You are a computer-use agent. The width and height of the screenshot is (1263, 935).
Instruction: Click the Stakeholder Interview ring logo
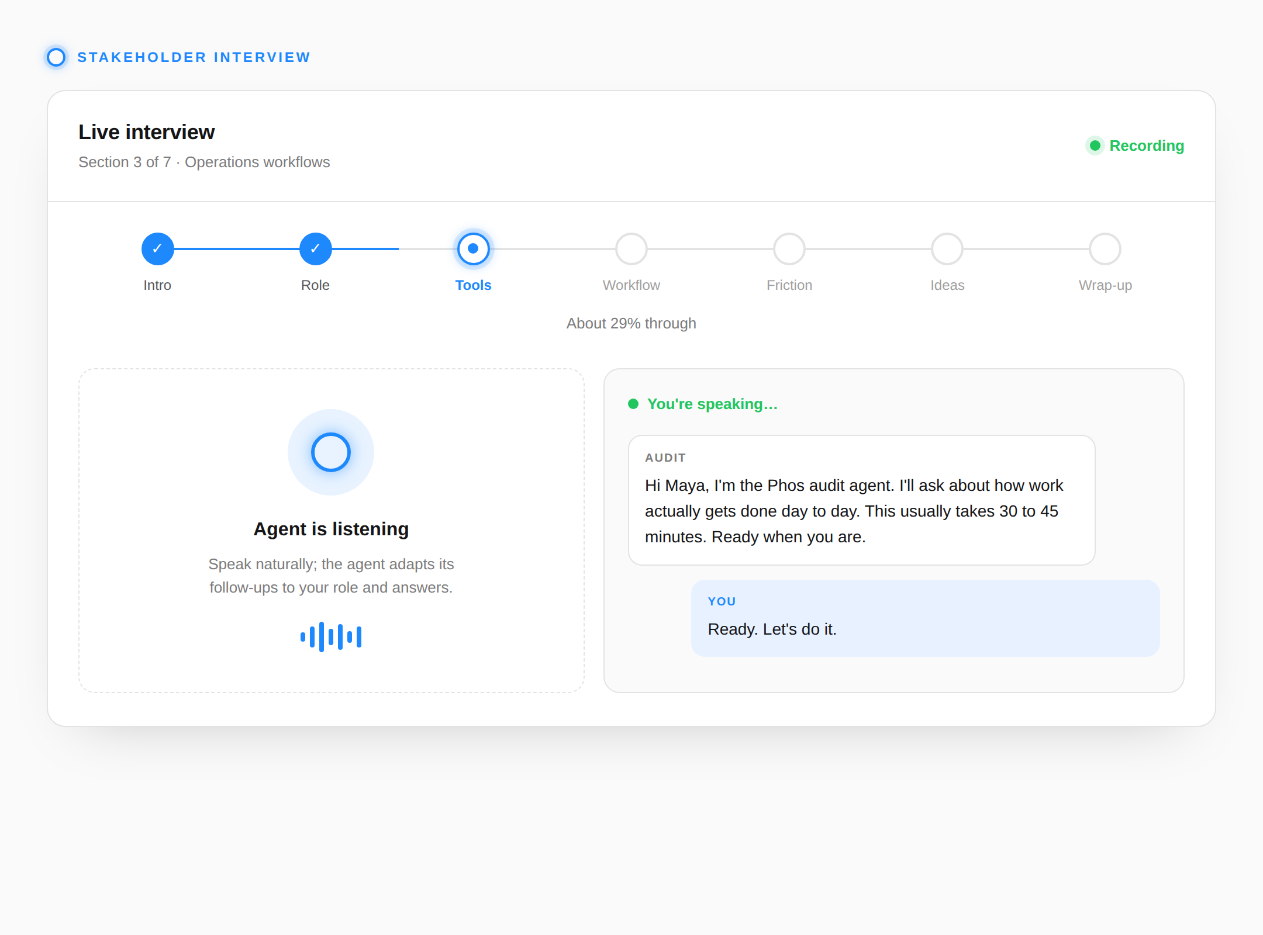pos(56,57)
